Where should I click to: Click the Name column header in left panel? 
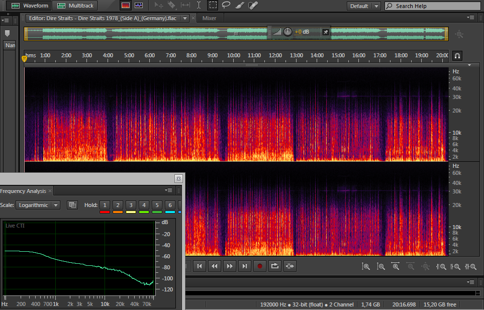click(x=10, y=45)
